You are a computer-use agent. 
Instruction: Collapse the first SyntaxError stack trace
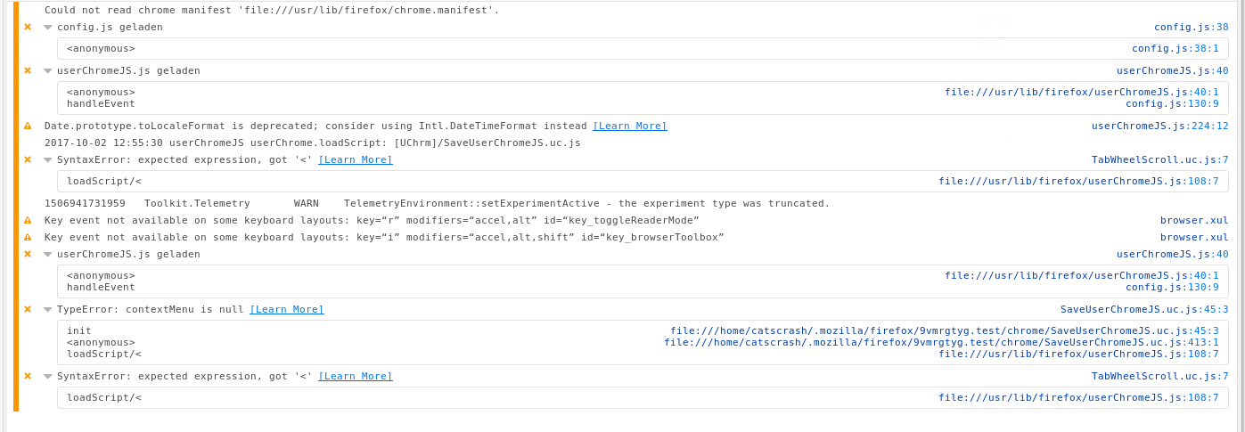pyautogui.click(x=48, y=160)
